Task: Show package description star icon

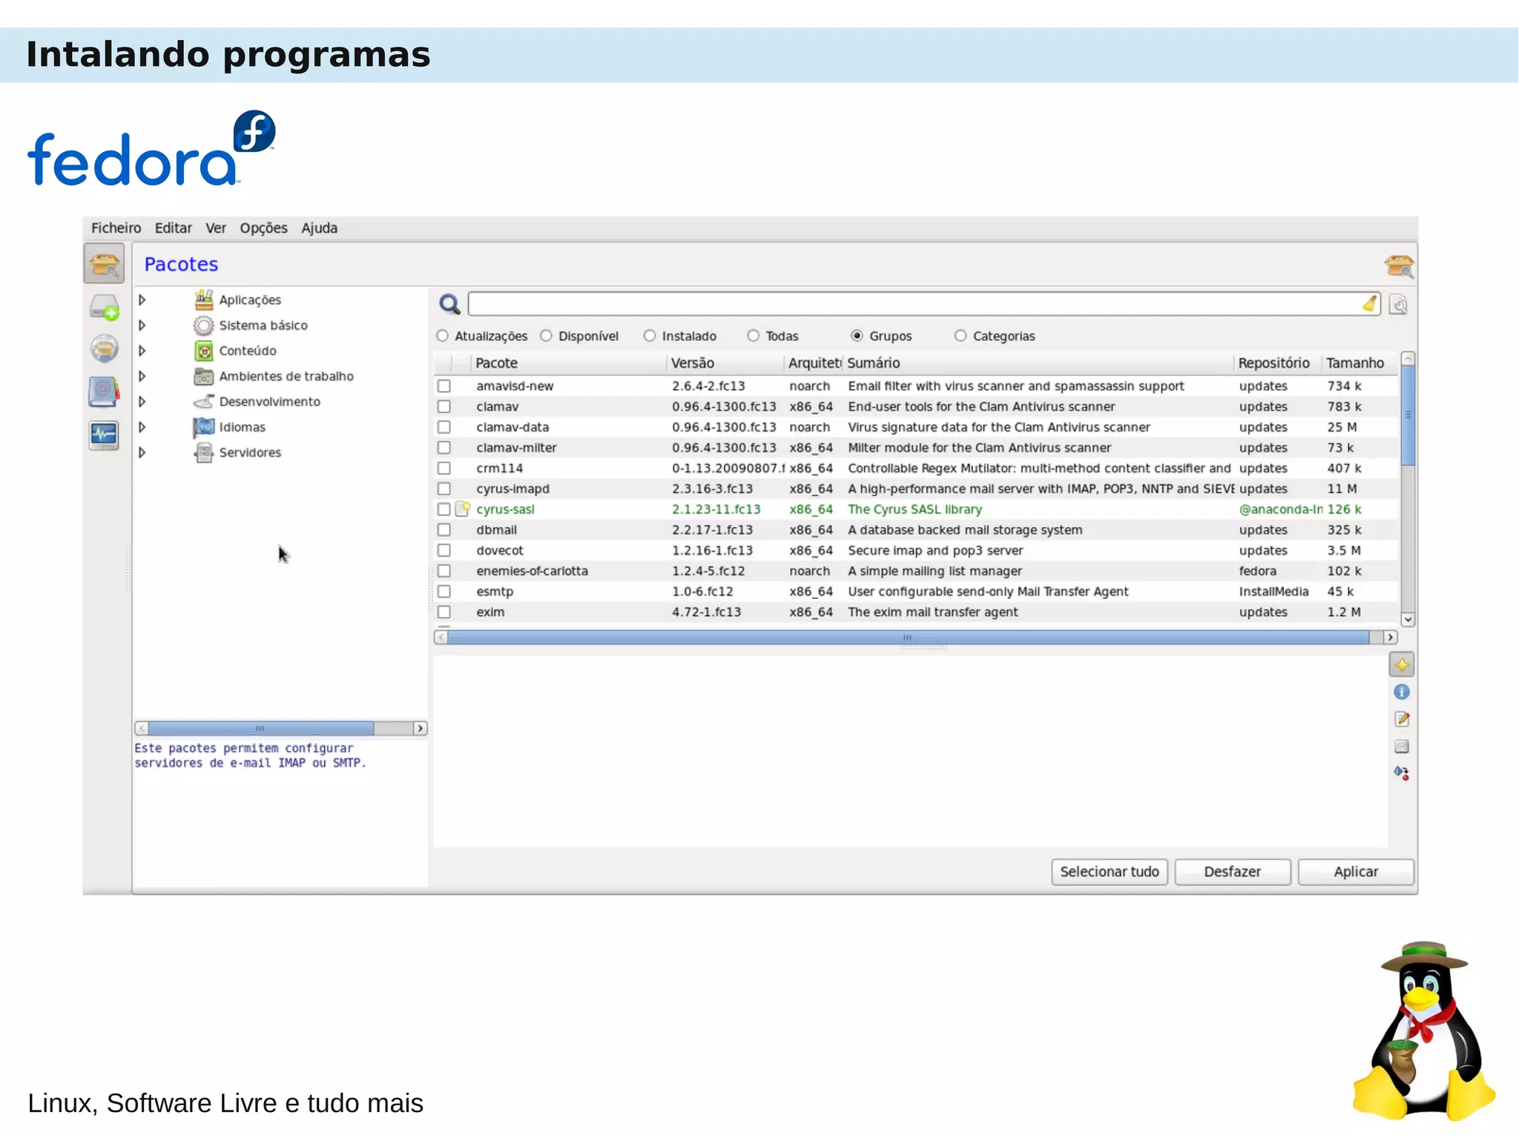Action: [1401, 665]
